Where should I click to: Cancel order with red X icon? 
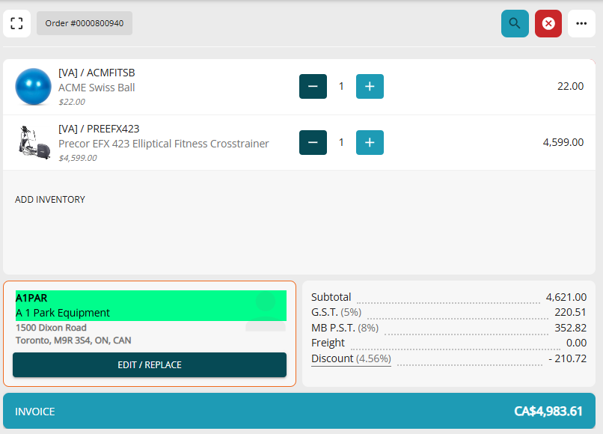click(x=548, y=23)
